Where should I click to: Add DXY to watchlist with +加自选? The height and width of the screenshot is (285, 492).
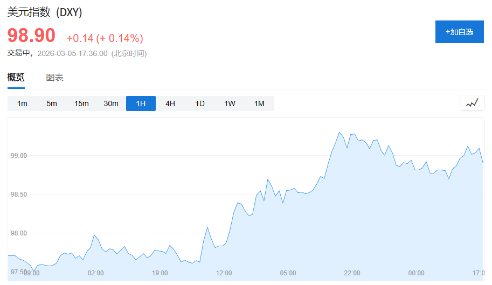(x=459, y=32)
